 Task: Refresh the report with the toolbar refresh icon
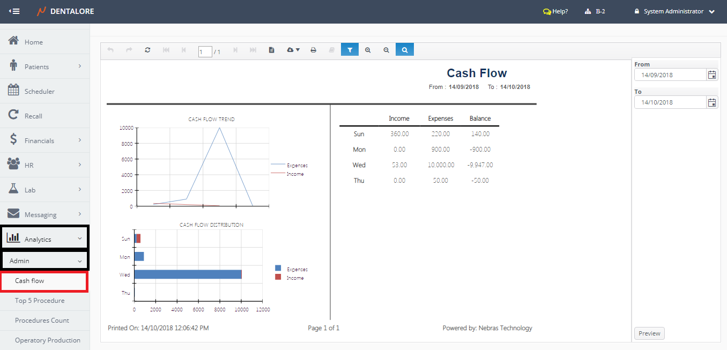[147, 50]
